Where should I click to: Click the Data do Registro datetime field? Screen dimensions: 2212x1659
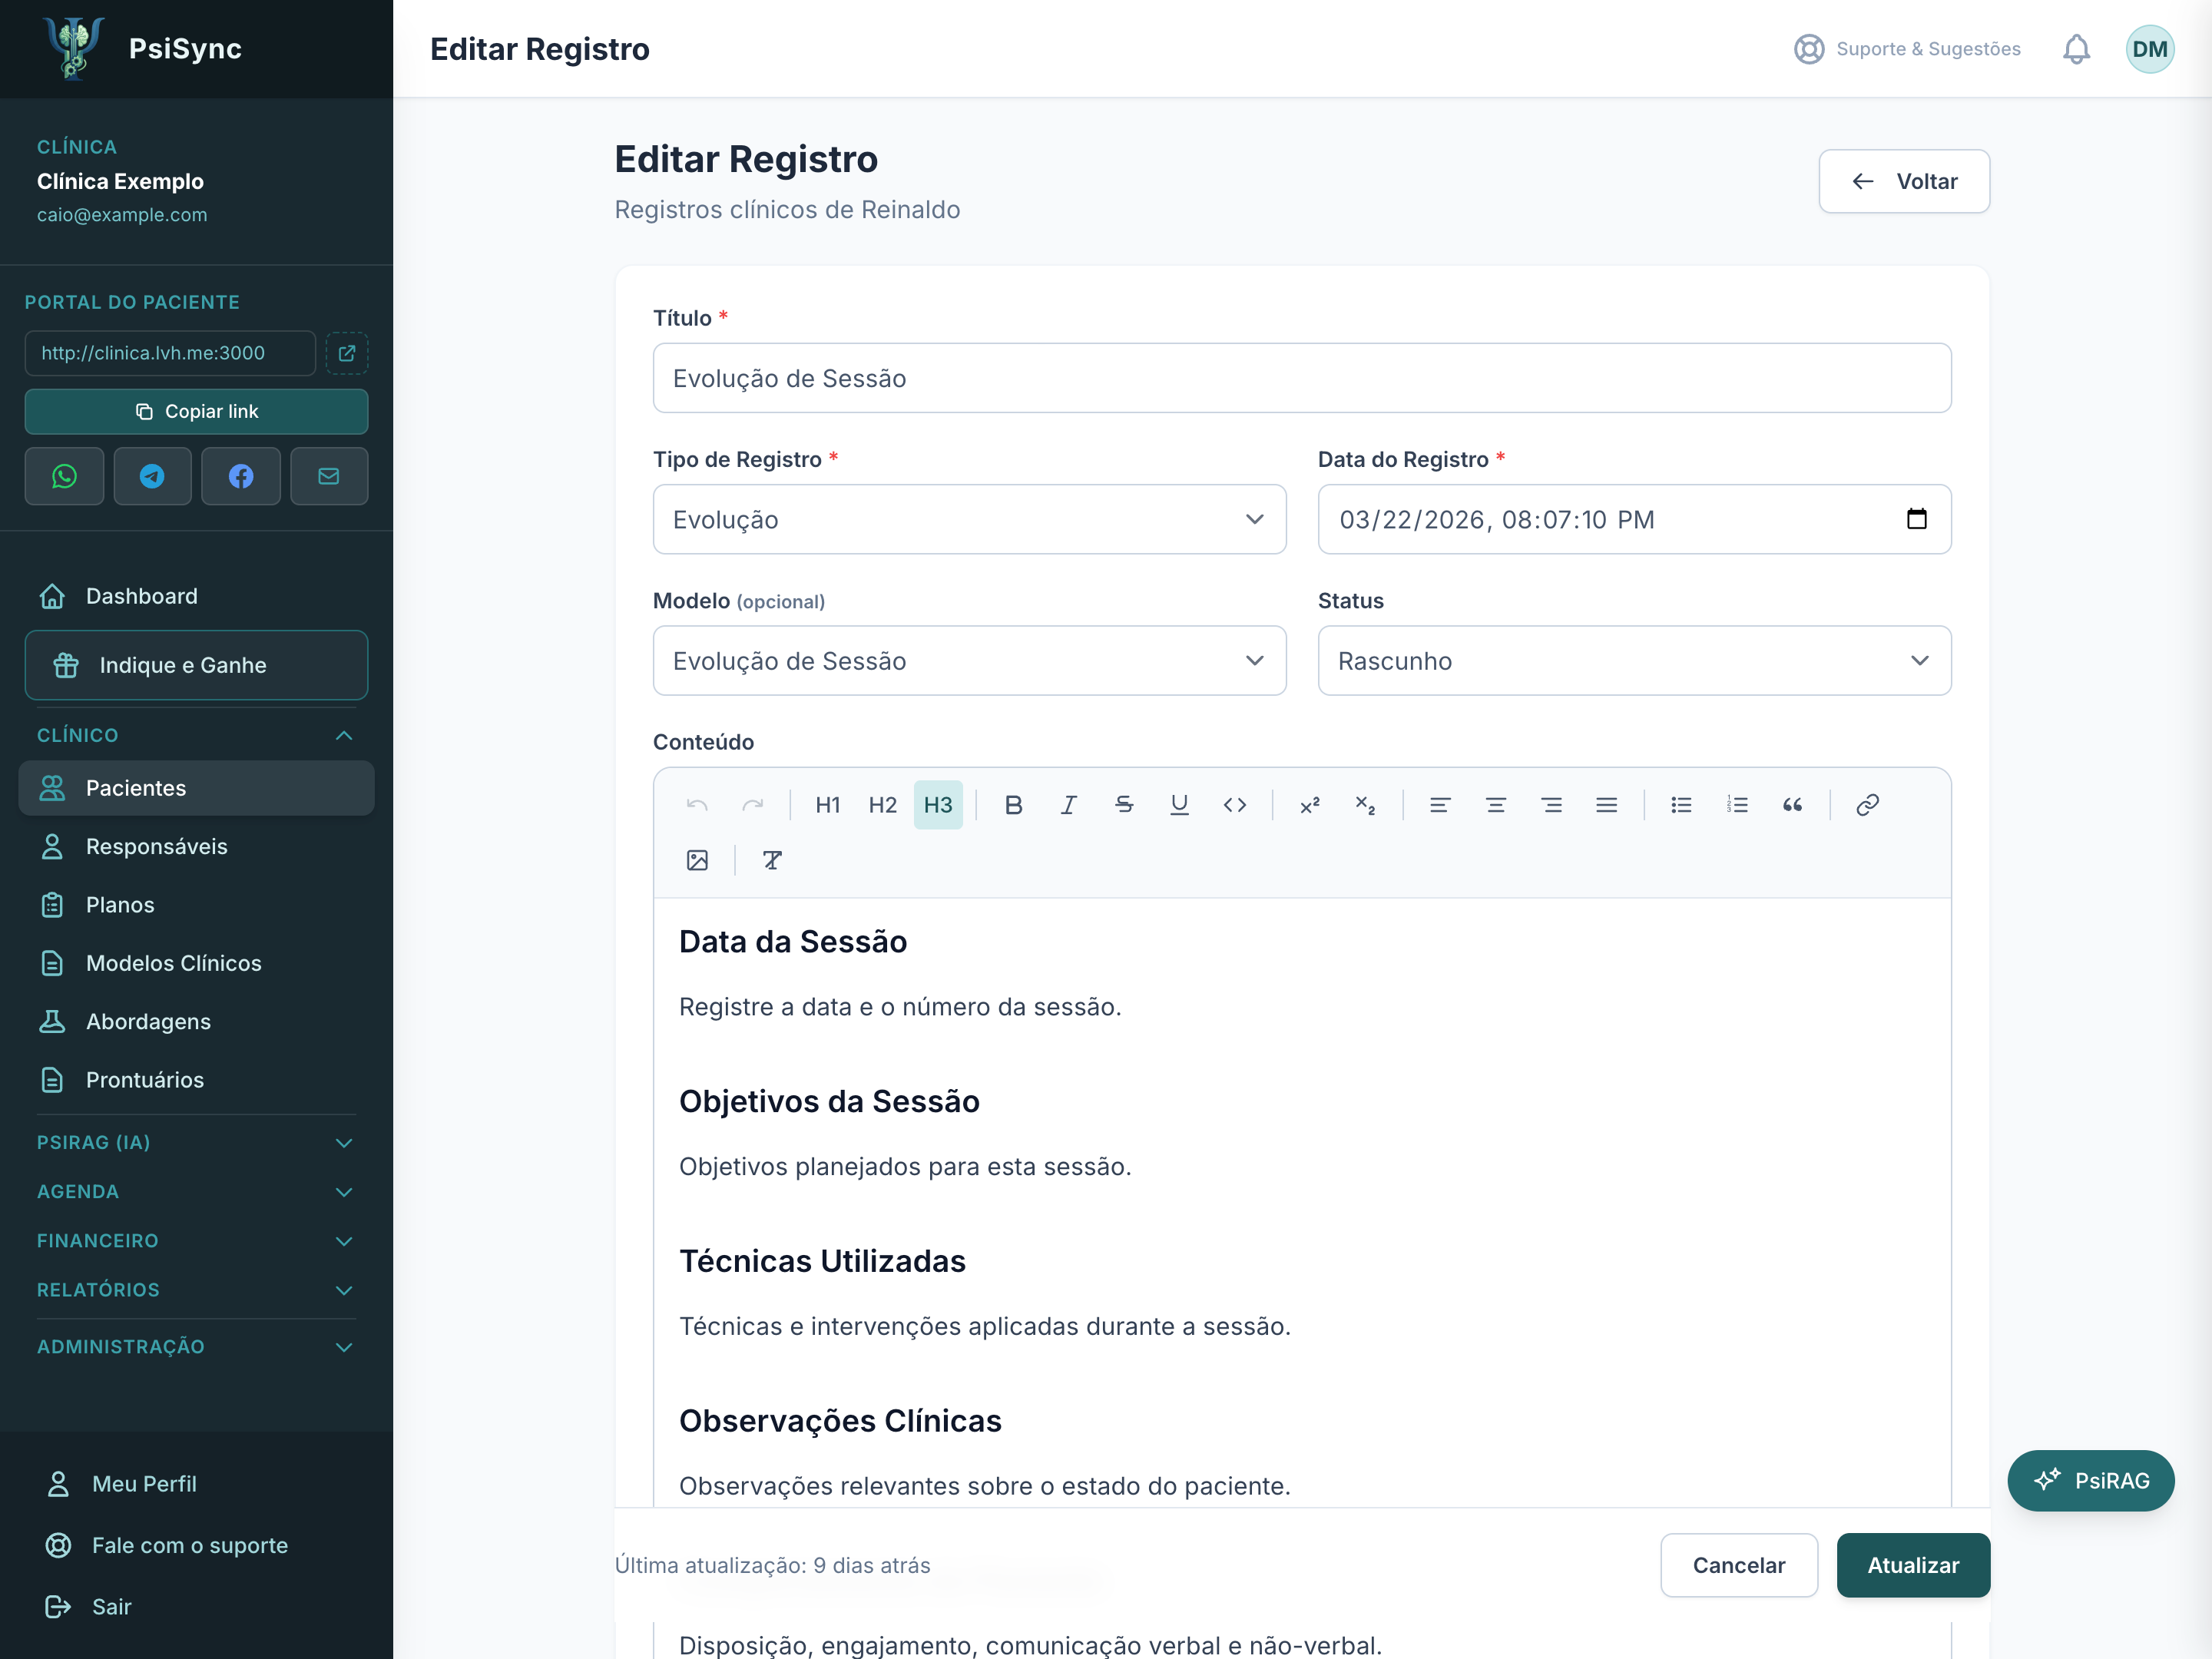coord(1634,519)
